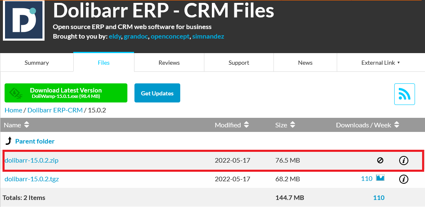
Task: Open grandoc's profile link
Action: [136, 37]
